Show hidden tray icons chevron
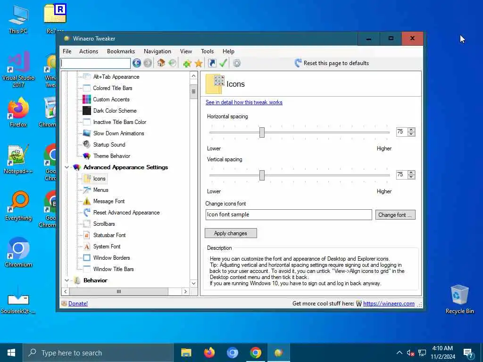This screenshot has height=362, width=483. coord(399,353)
